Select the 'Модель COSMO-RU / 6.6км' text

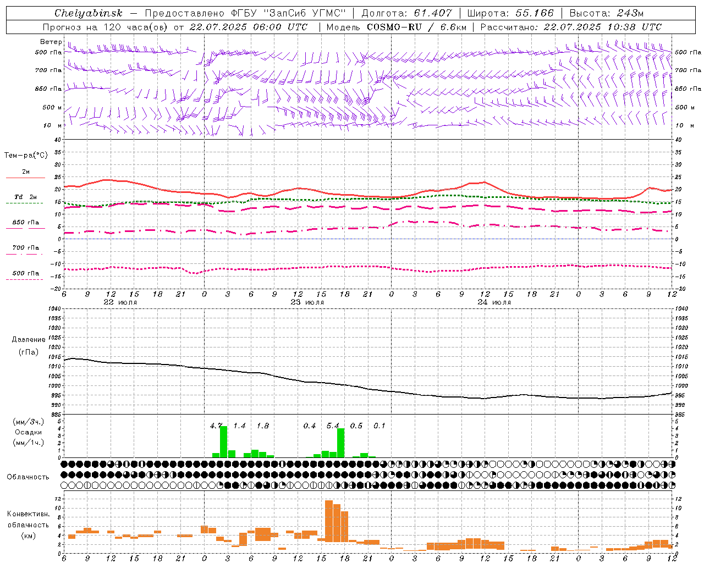pos(397,26)
